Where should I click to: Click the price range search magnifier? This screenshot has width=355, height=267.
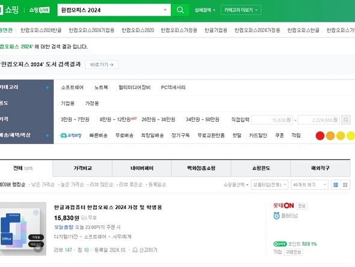pos(346,120)
